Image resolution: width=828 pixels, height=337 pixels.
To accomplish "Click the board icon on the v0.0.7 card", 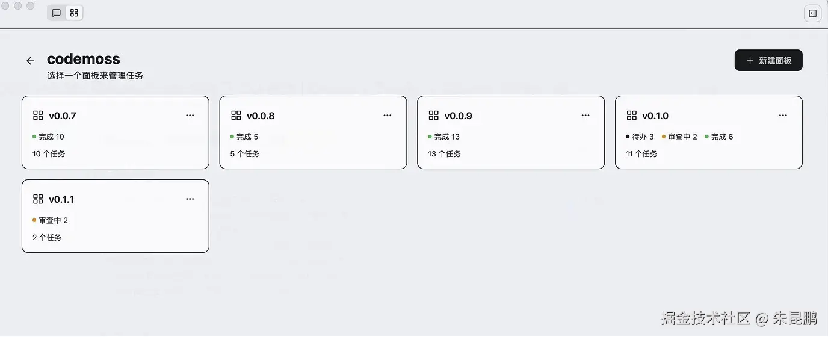I will tap(38, 116).
